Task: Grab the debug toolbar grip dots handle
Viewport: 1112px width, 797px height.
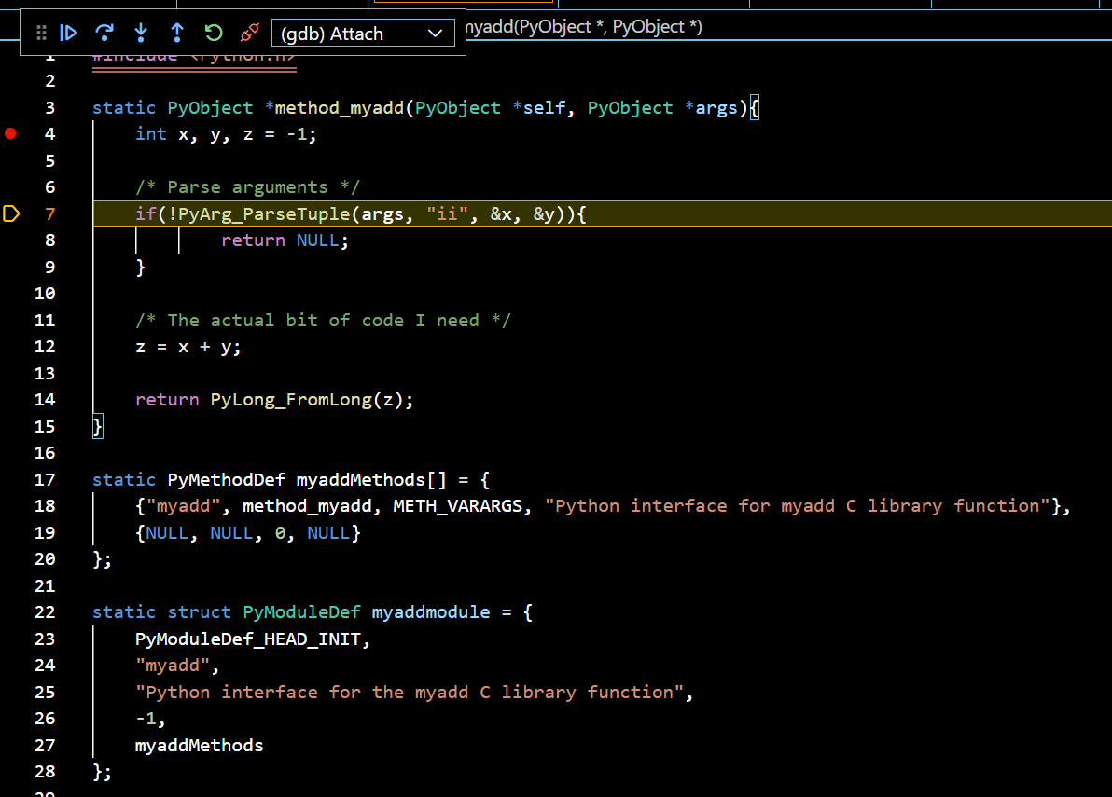Action: point(41,33)
